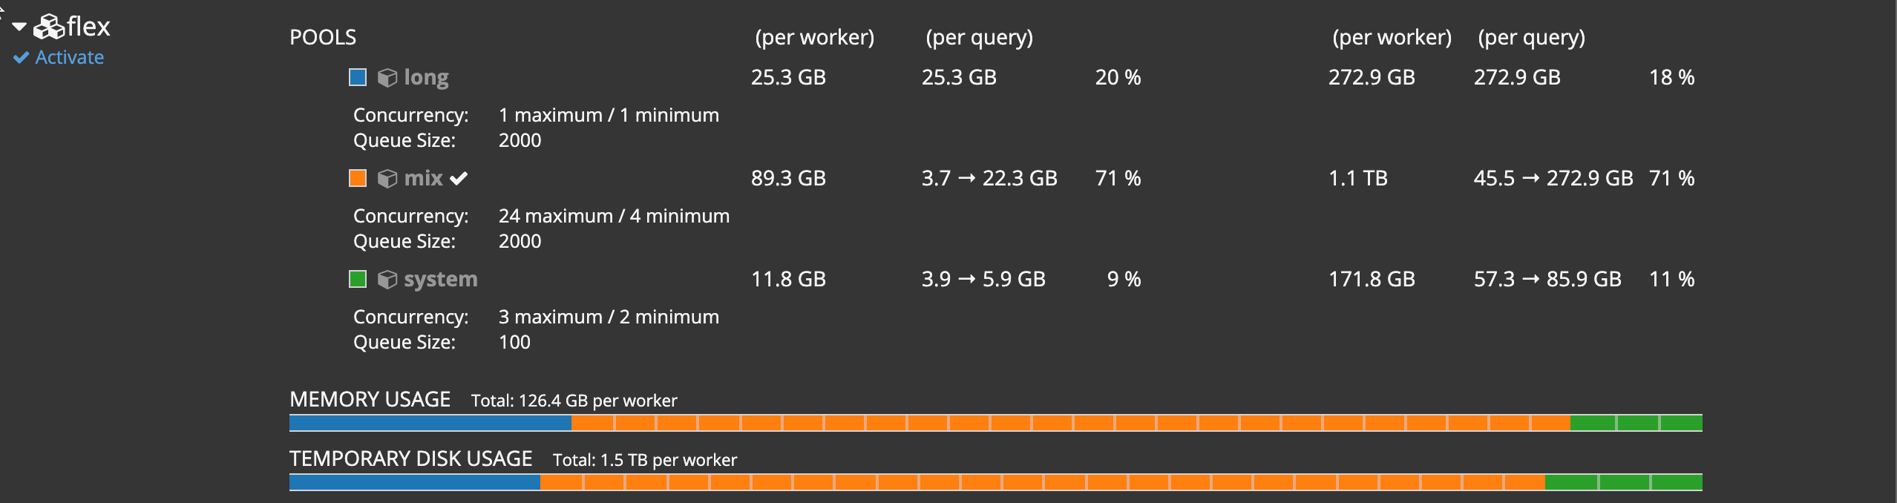Collapse the flex resource group tree
The height and width of the screenshot is (503, 1897).
coord(19,27)
